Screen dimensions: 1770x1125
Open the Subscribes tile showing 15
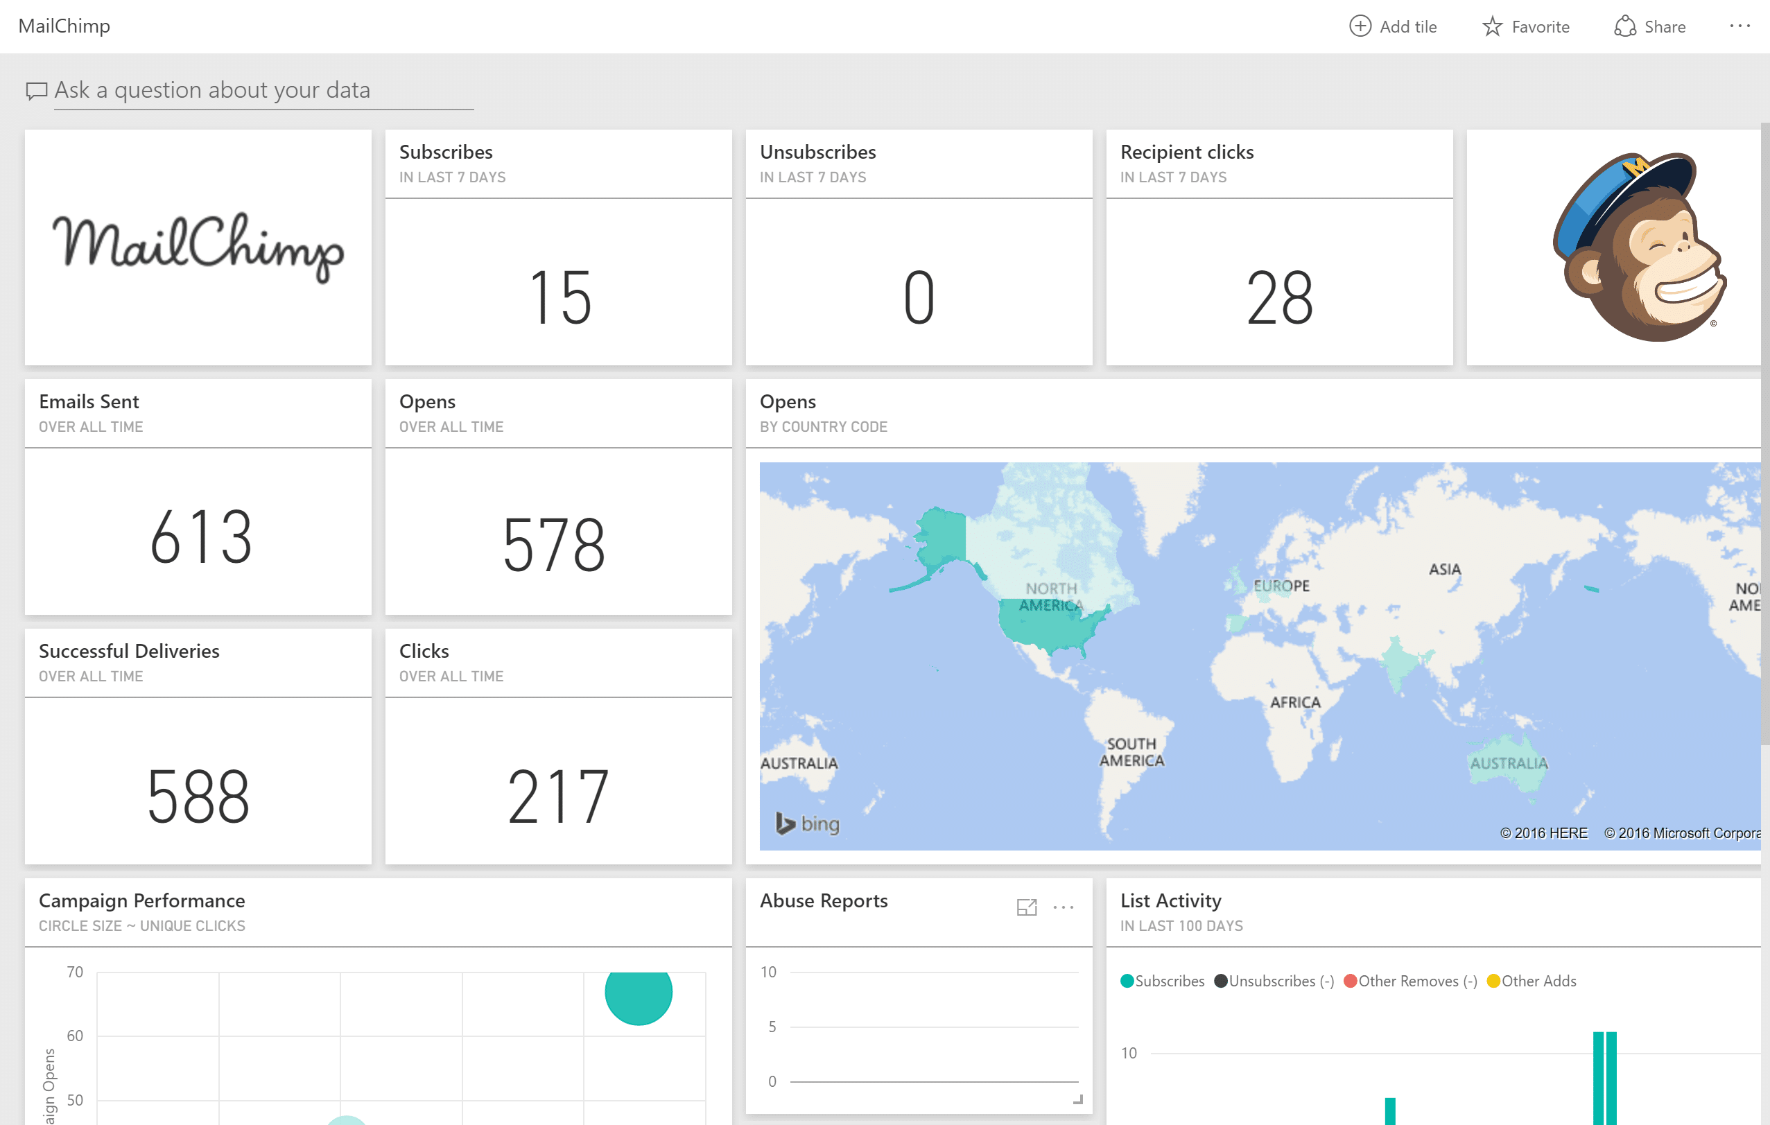559,247
